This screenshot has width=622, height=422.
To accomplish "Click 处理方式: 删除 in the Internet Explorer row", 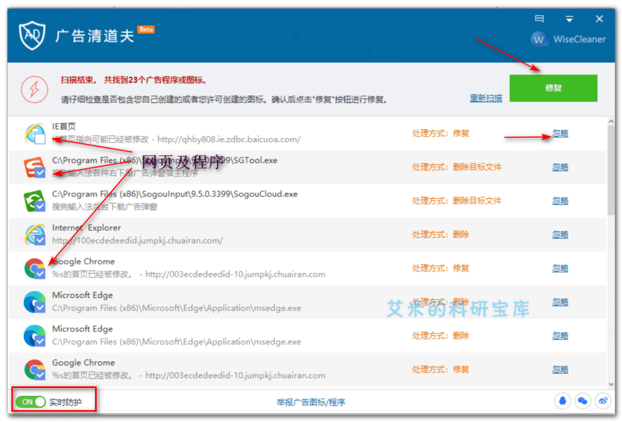I will 441,235.
